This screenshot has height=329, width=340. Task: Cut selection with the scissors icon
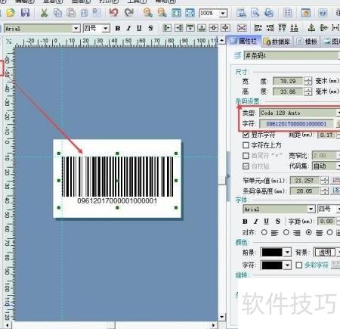[44, 13]
